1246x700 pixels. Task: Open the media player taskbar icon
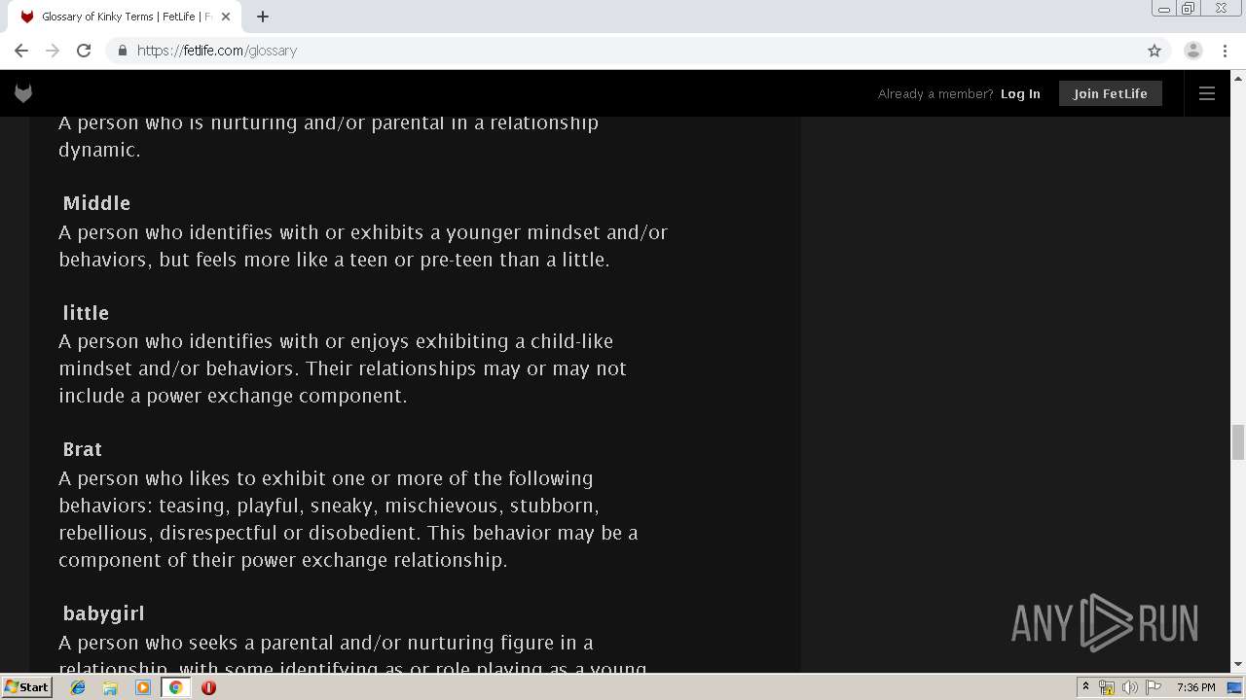pos(143,687)
